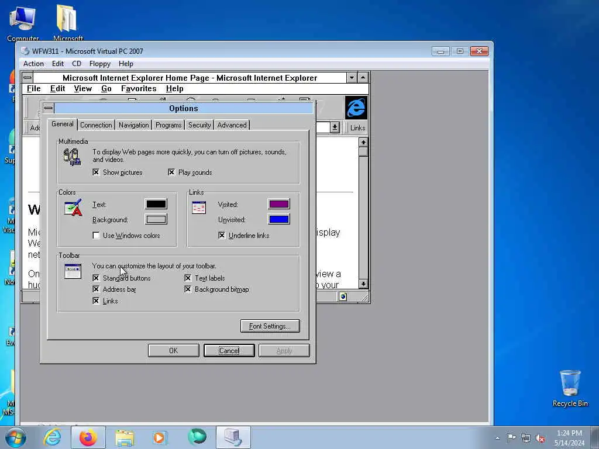Open the Recycle Bin on the desktop
The image size is (599, 449).
click(x=570, y=389)
